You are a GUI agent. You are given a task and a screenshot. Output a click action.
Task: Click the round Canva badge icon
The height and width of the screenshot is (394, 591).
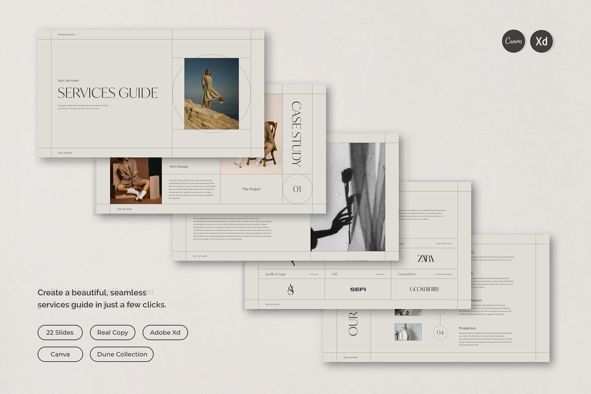point(514,41)
